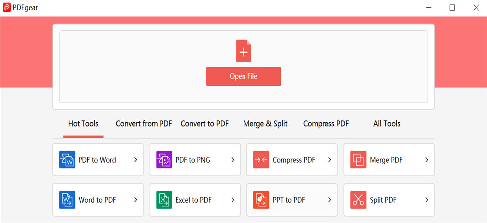Viewport: 487px width, 223px height.
Task: Click the Word to PDF icon
Action: pyautogui.click(x=67, y=200)
